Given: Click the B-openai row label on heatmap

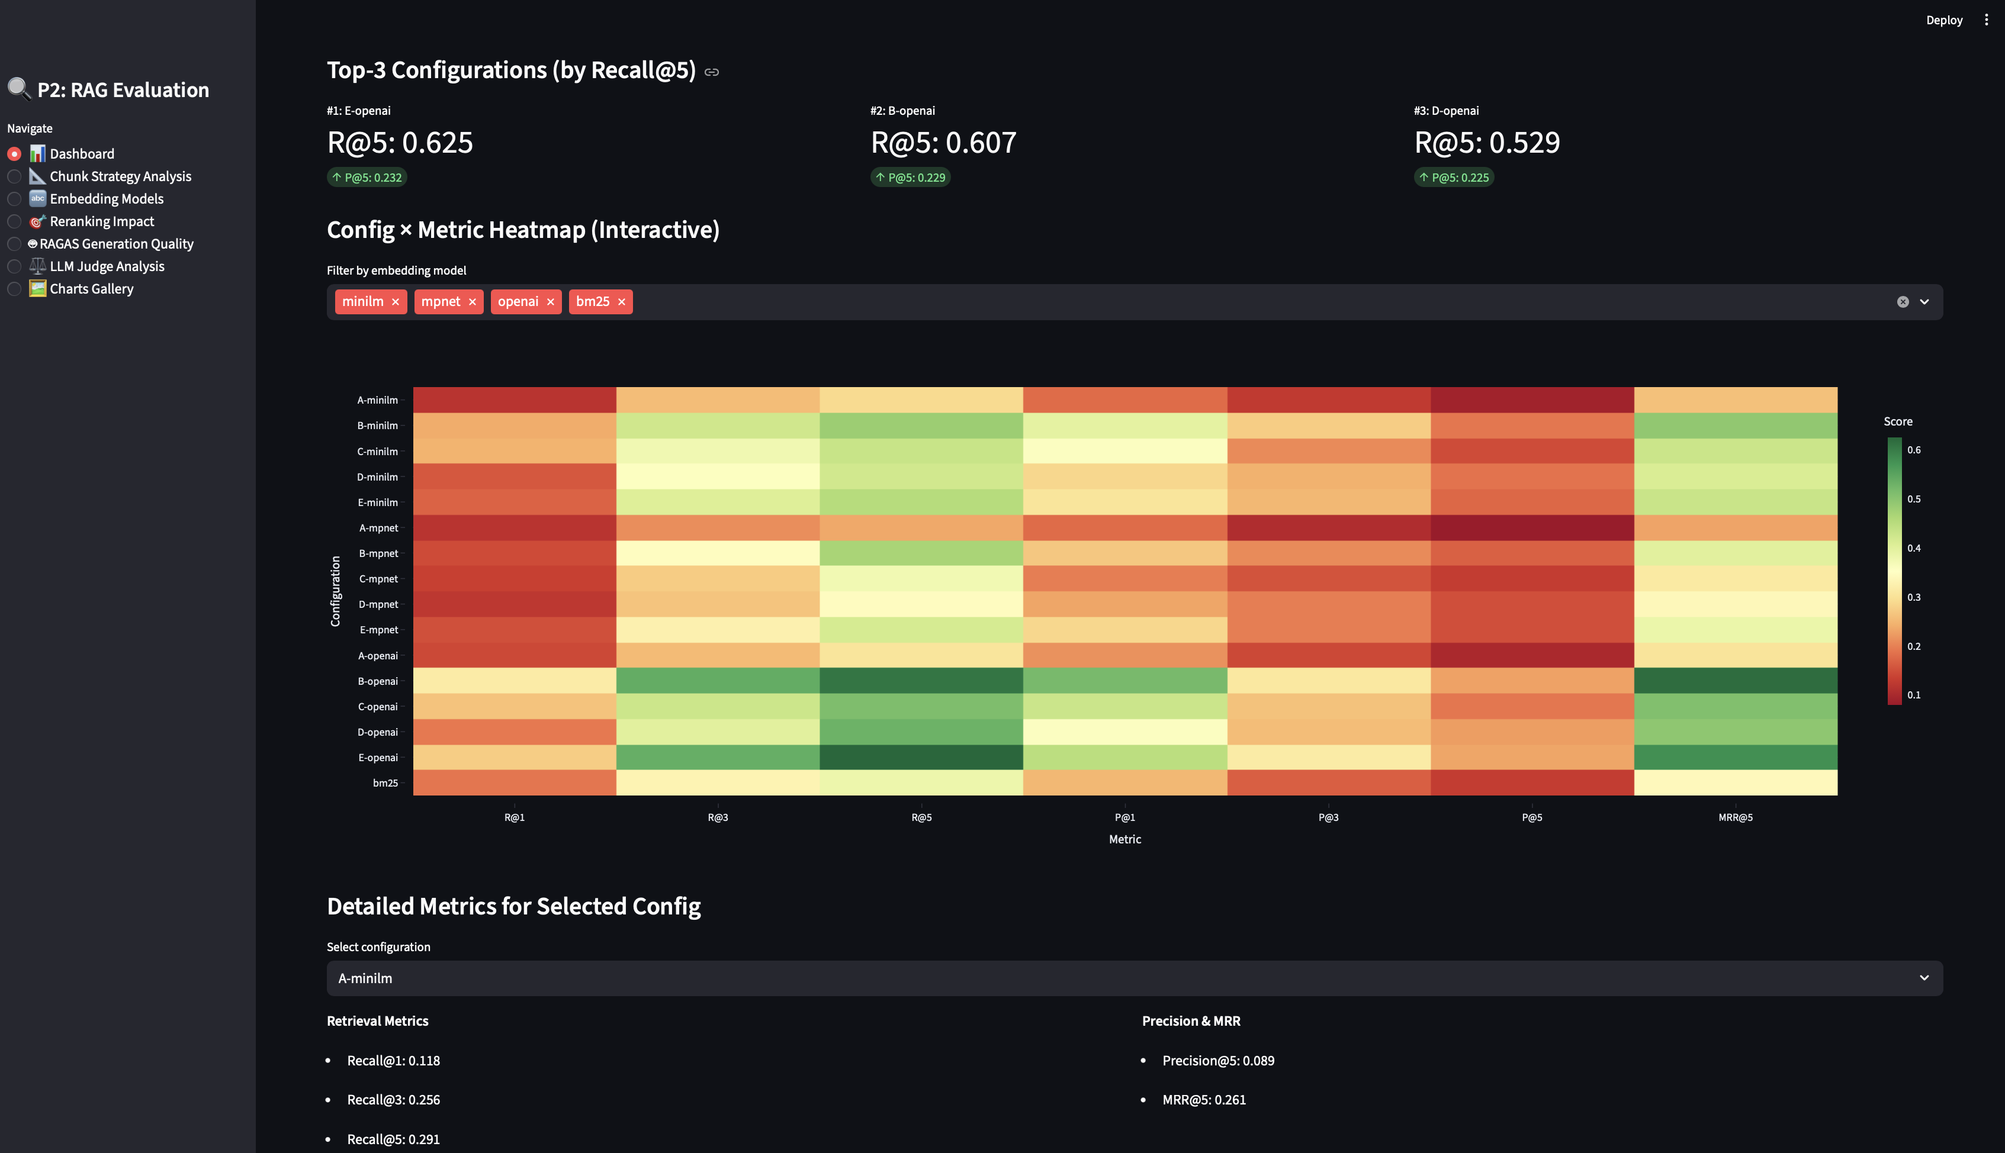Looking at the screenshot, I should (378, 681).
